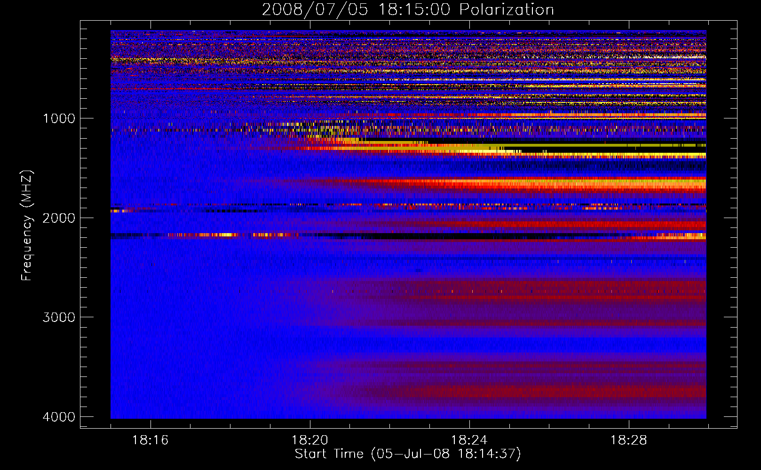
Task: Click the 18:16 time tick label
Action: tap(150, 440)
